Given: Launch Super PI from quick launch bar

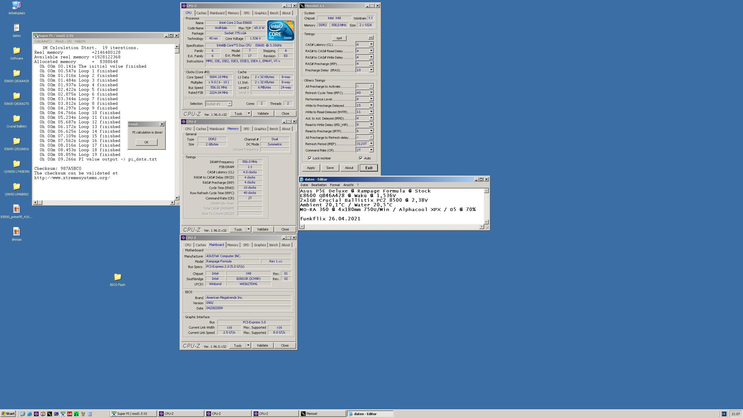Looking at the screenshot, I should pos(63,414).
